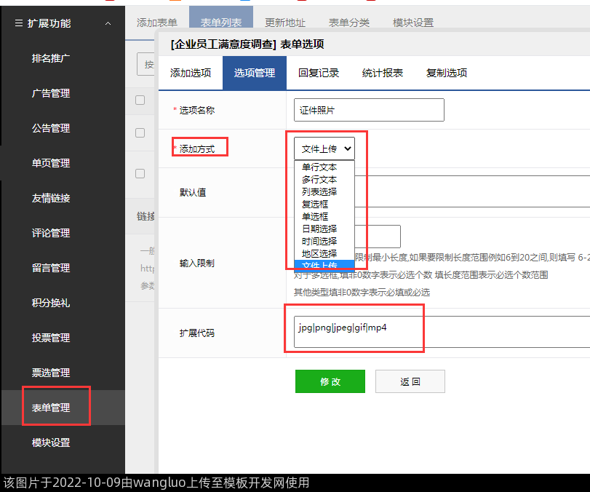The height and width of the screenshot is (492, 590).
Task: Tick the checkbox in table header row
Action: tap(140, 100)
